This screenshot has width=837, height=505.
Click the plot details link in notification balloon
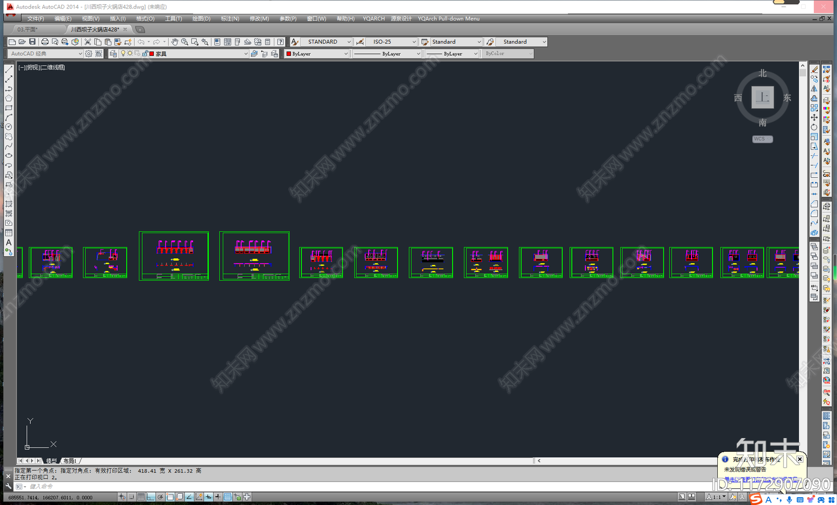(761, 479)
